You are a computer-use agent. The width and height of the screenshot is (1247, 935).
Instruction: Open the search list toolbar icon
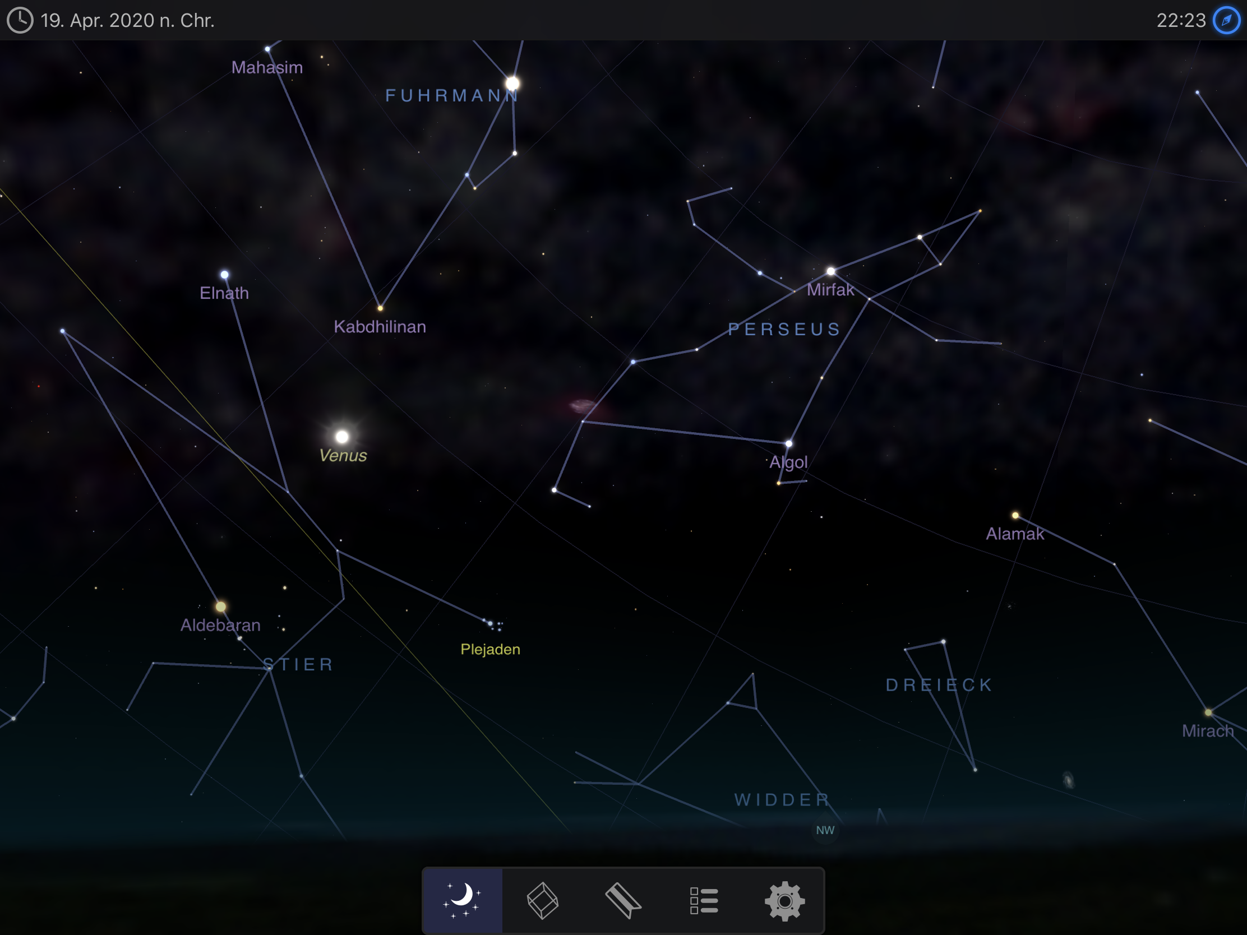click(x=704, y=900)
